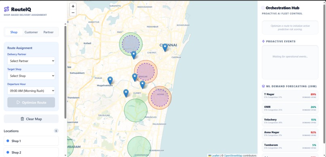Screen dimensions: 326x157
Task: Click the purple zone circle over T Nagar
Action: 146,72
